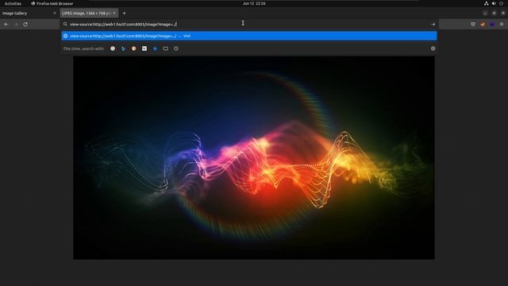Viewport: 508px width, 286px height.
Task: Open search settings gear icon
Action: 433,48
